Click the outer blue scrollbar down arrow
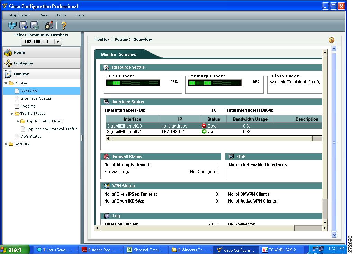 (x=334, y=235)
